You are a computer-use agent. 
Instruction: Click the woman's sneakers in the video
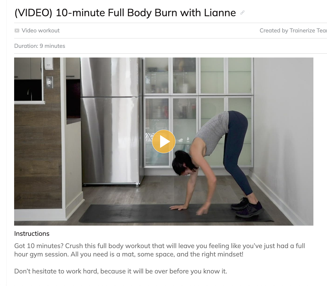[x=247, y=207]
